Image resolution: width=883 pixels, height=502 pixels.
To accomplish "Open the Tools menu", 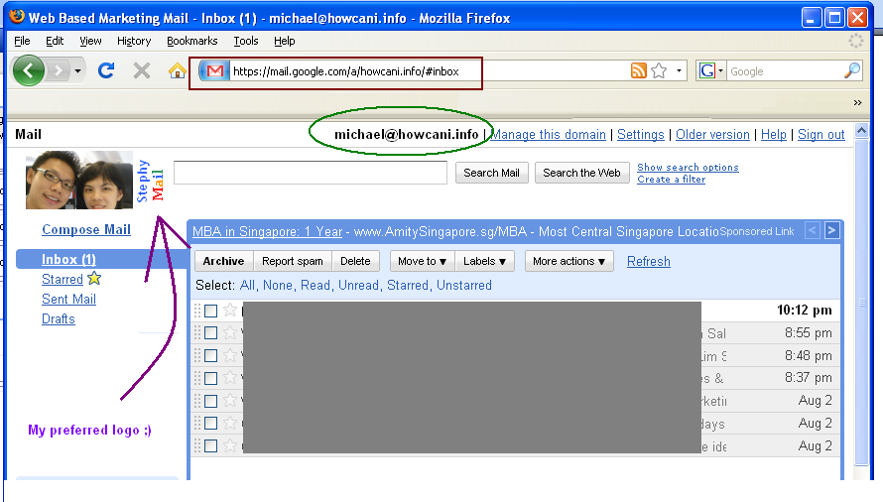I will coord(246,41).
